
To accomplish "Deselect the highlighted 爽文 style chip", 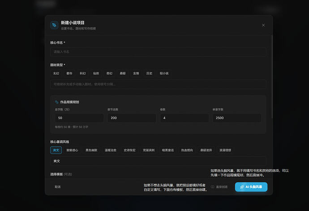I will click(x=56, y=150).
